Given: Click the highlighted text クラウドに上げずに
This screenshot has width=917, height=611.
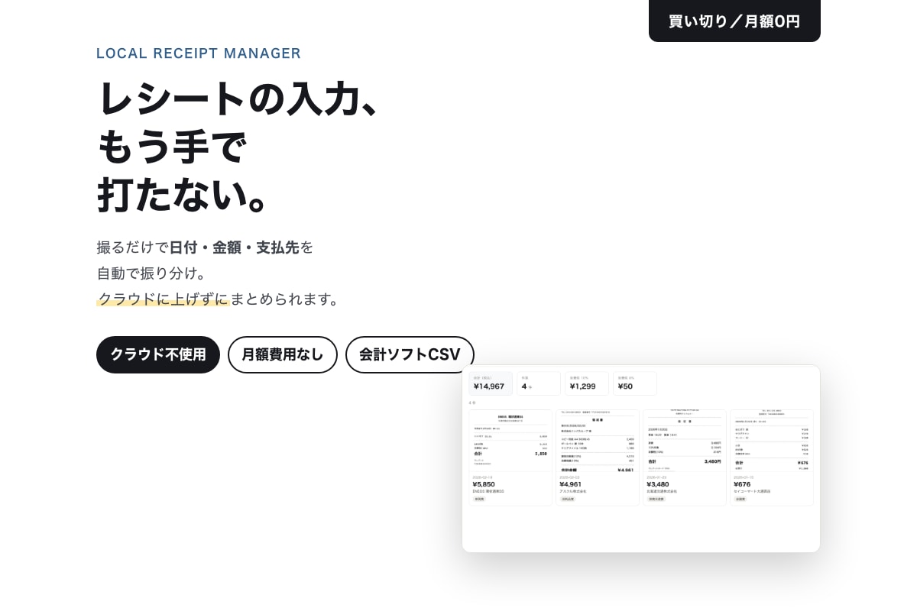Looking at the screenshot, I should coord(163,299).
